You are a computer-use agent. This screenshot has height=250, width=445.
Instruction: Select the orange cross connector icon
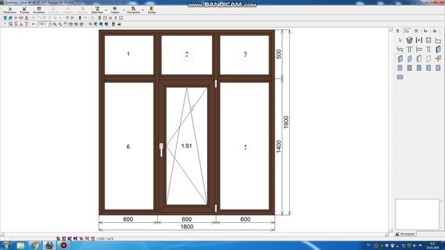coord(438,58)
